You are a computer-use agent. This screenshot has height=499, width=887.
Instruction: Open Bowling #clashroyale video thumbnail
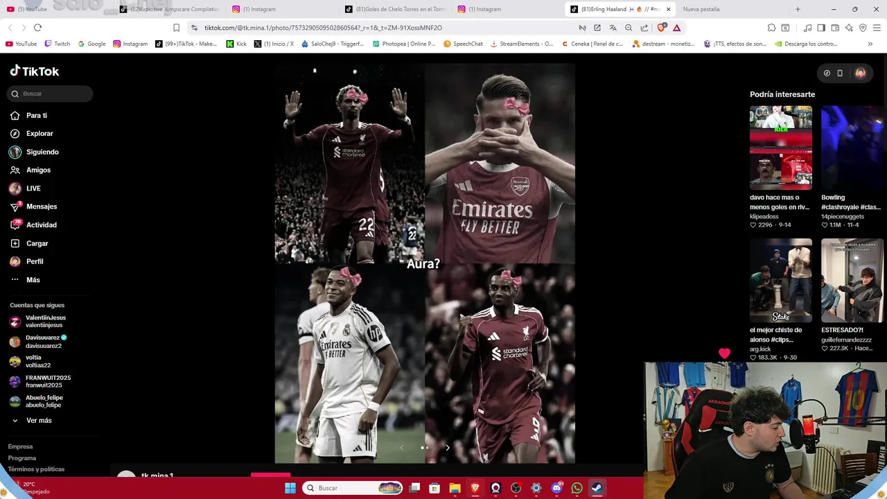[852, 148]
